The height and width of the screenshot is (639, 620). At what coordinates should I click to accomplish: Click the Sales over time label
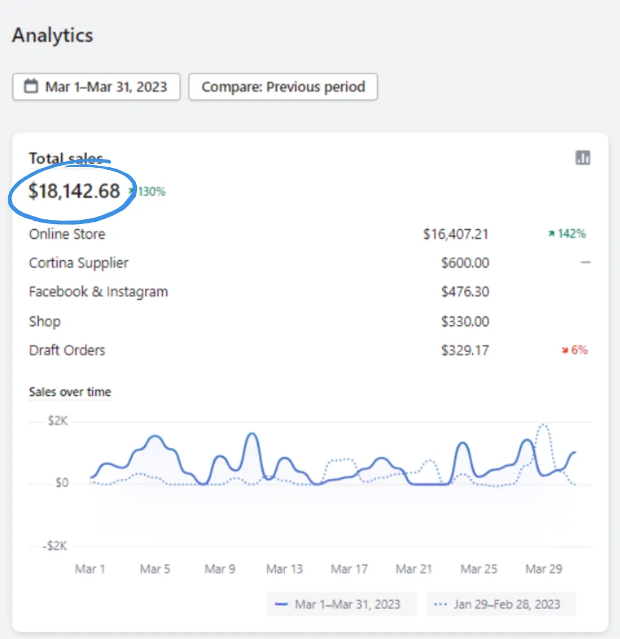[70, 392]
